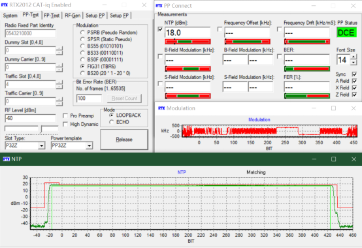
Task: Click the green DCE PP Status indicator
Action: click(346, 33)
